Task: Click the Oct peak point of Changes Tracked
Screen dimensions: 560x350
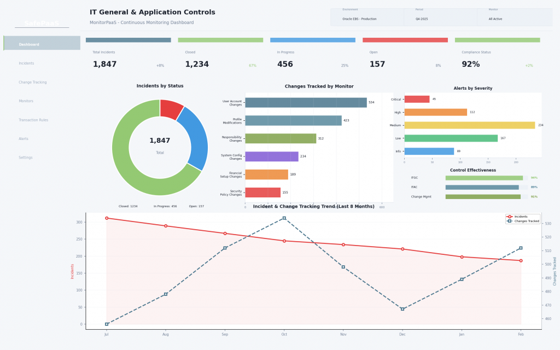Action: click(x=284, y=218)
